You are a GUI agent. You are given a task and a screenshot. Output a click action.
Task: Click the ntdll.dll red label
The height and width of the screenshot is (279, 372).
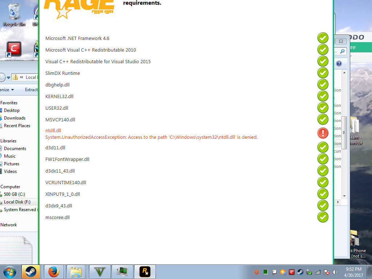coord(53,130)
